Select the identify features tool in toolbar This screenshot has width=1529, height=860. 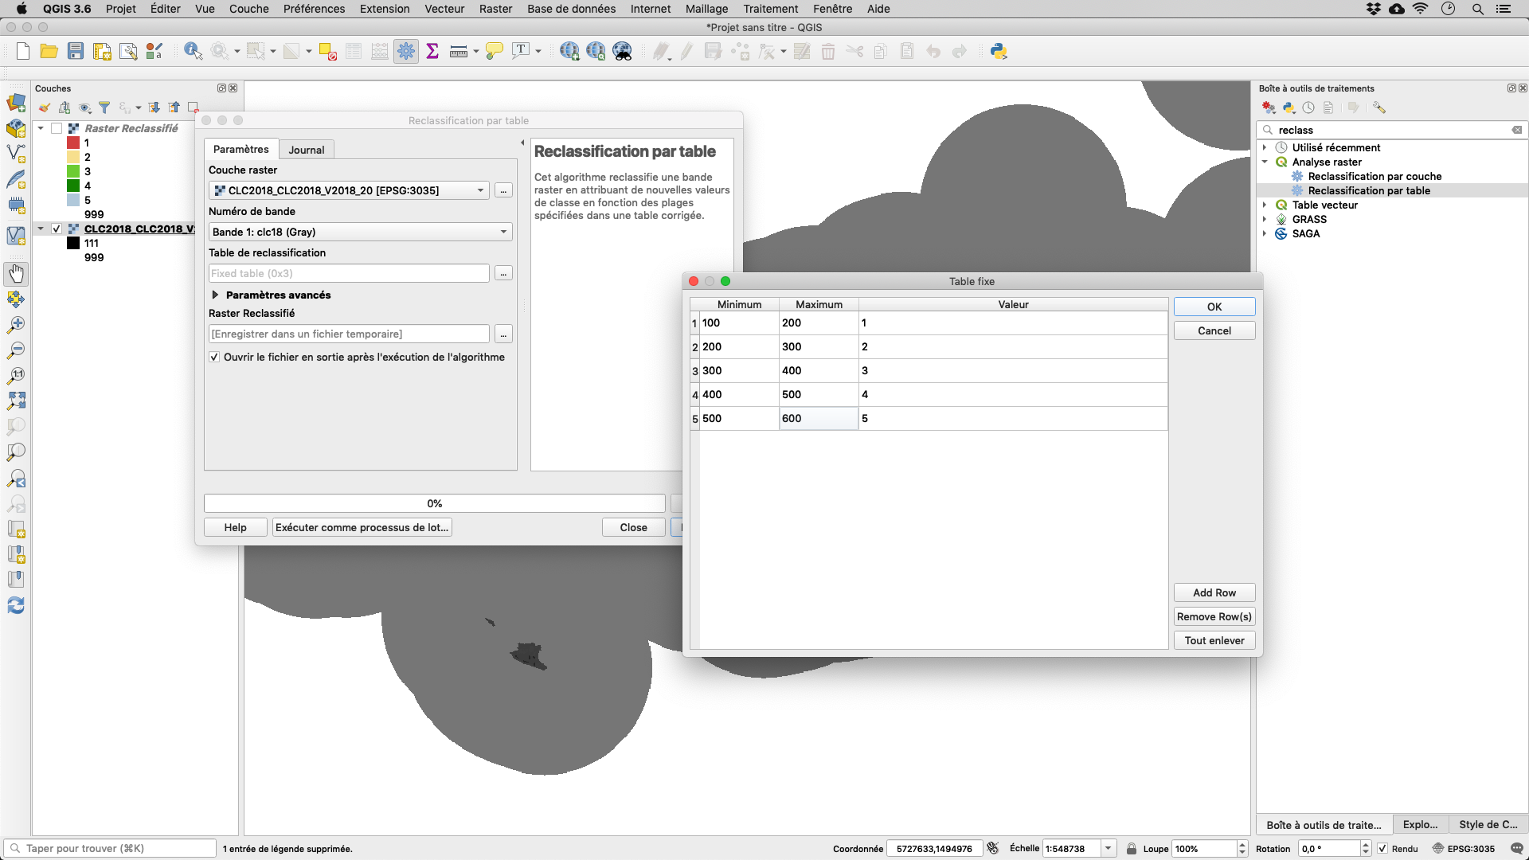(194, 52)
